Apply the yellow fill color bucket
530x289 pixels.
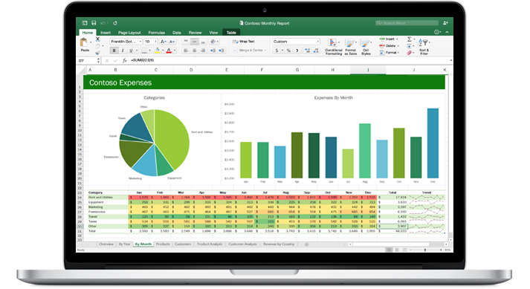157,51
